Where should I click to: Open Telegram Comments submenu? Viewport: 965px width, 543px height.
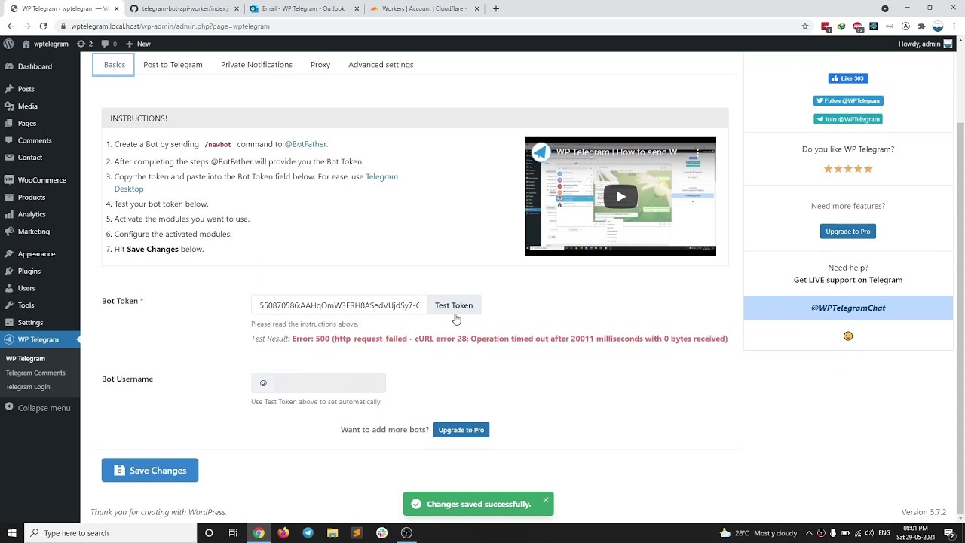point(35,373)
